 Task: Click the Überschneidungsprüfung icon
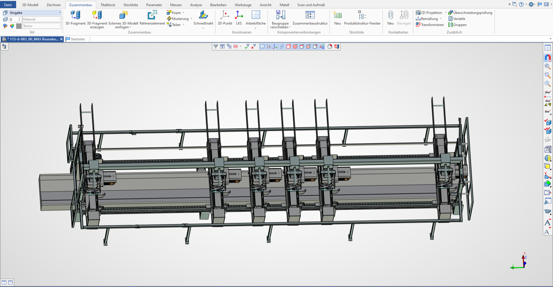[450, 13]
